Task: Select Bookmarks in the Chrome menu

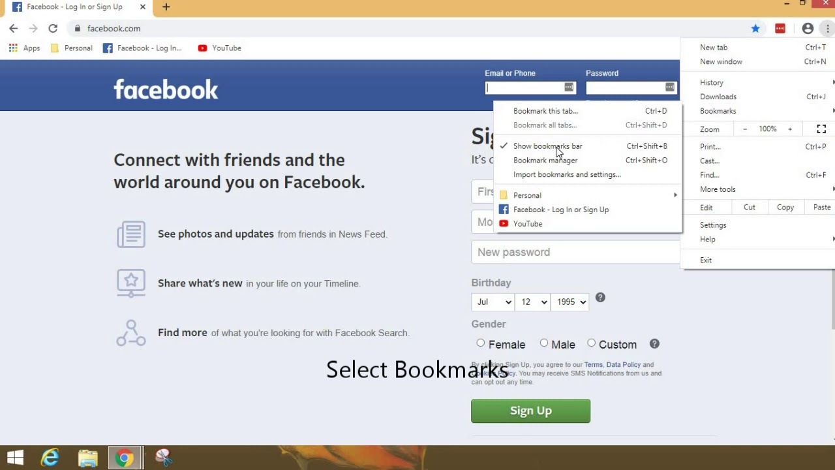Action: click(758, 111)
